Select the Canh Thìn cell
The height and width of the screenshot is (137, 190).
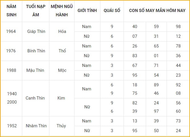click(x=35, y=98)
